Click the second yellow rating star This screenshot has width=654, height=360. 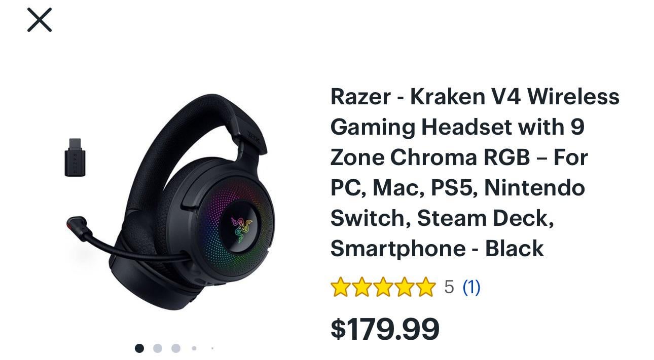point(362,287)
